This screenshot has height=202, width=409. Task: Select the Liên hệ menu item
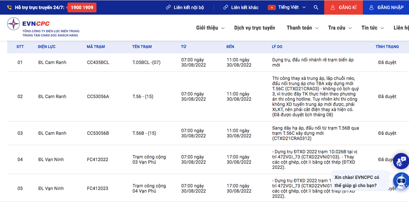[401, 28]
